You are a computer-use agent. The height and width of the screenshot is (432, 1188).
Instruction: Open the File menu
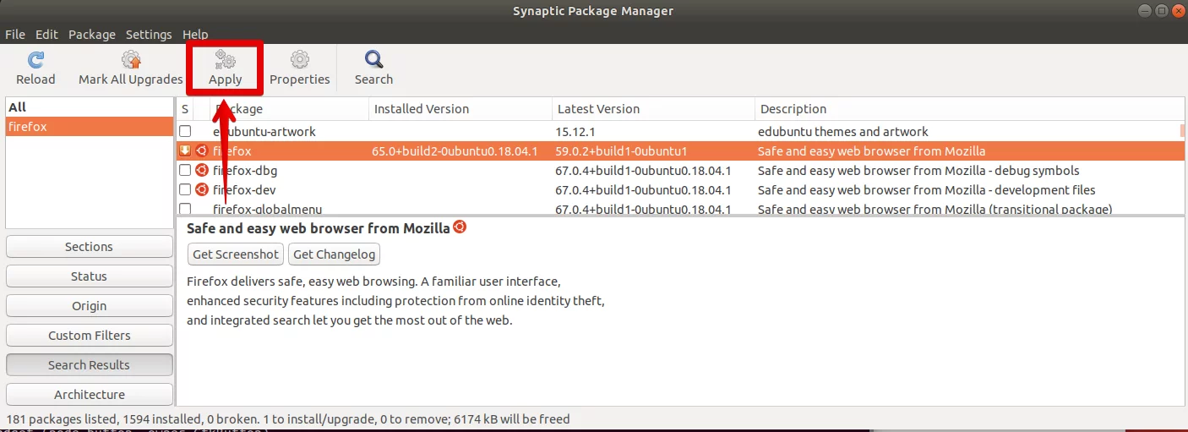[x=15, y=35]
